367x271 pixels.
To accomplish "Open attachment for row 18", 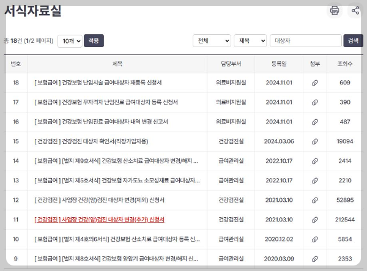I will click(315, 83).
